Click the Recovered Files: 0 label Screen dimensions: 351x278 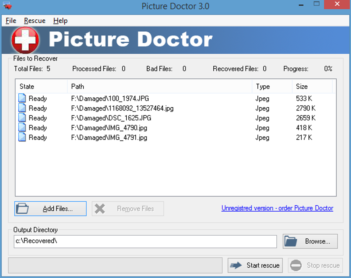(x=240, y=69)
